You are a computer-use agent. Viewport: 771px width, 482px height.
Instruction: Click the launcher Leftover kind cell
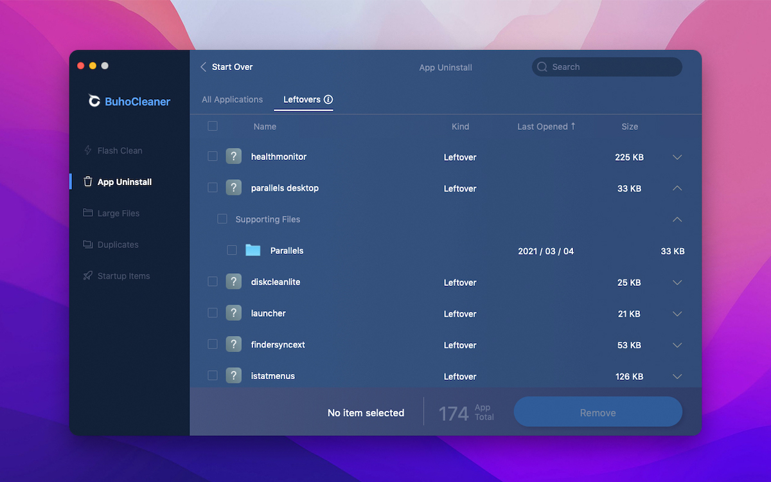(460, 314)
